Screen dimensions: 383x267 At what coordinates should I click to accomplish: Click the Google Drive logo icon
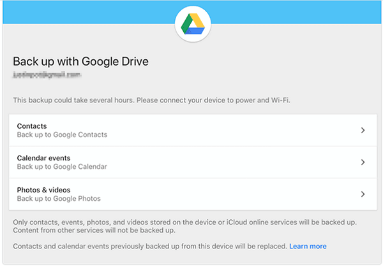pyautogui.click(x=192, y=24)
